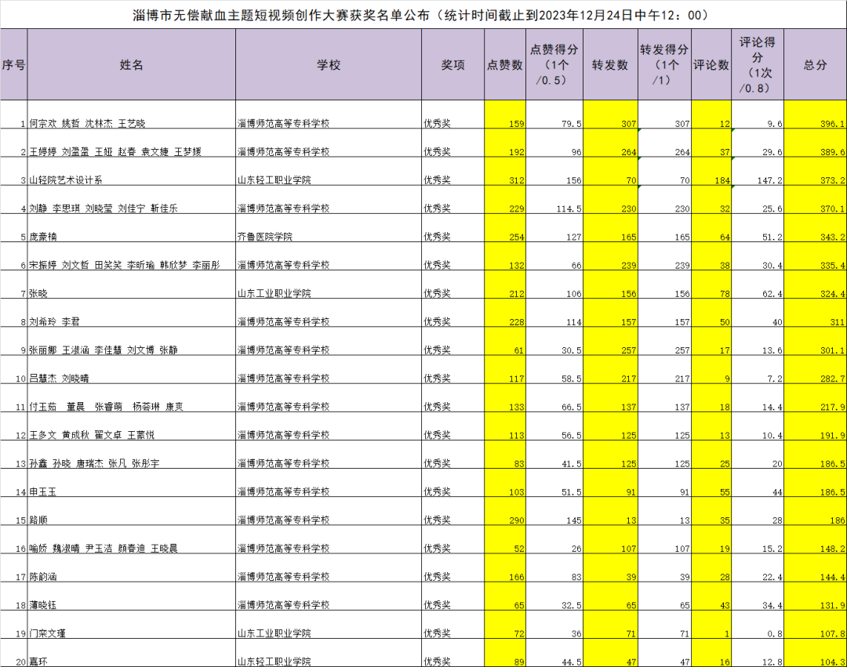847x667 pixels.
Task: Select total score 373.2
Action: pos(815,172)
